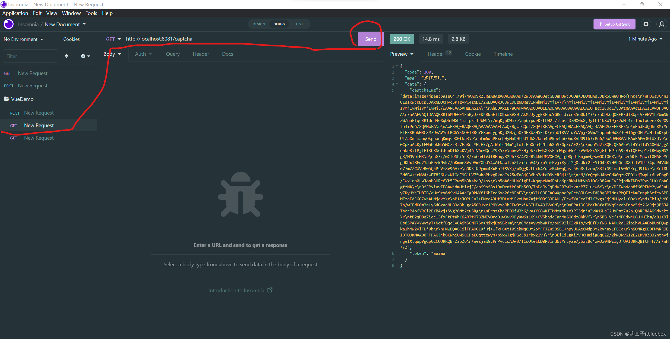Collapse the JSON root object fold arrow

pos(397,66)
